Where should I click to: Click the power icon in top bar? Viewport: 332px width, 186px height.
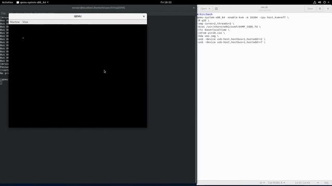point(324,2)
